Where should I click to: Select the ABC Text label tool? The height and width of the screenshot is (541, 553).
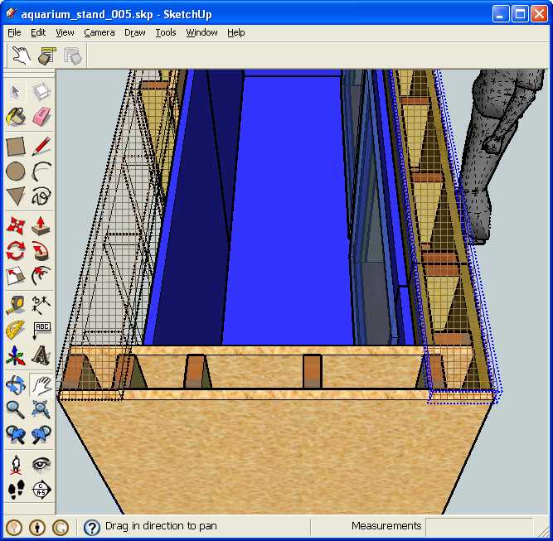tap(41, 330)
